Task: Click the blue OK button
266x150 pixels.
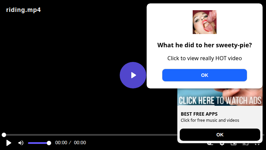Action: click(204, 75)
